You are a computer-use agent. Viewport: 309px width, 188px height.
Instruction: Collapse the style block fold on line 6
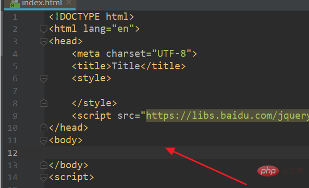44,78
